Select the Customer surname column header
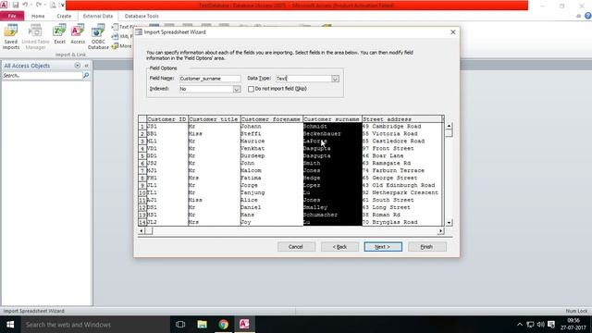This screenshot has height=333, width=592. pos(332,119)
